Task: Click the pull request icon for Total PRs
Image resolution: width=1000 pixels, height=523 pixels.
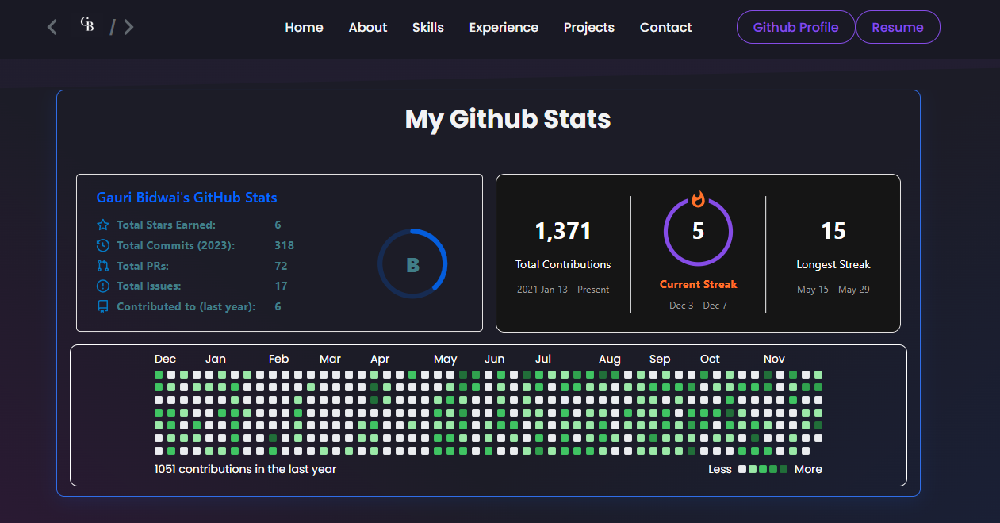Action: coord(102,266)
